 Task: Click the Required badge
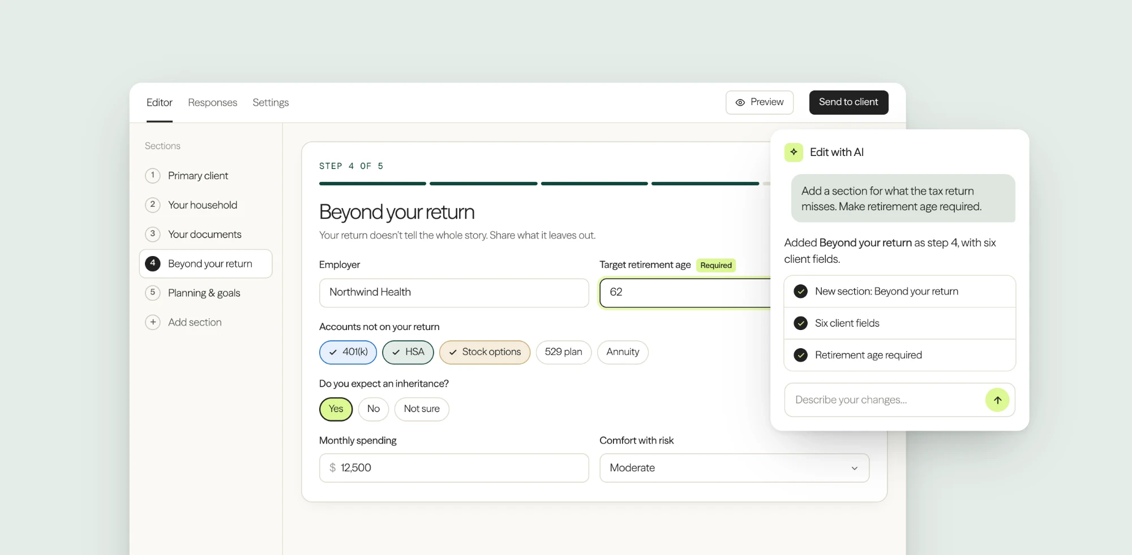click(716, 265)
